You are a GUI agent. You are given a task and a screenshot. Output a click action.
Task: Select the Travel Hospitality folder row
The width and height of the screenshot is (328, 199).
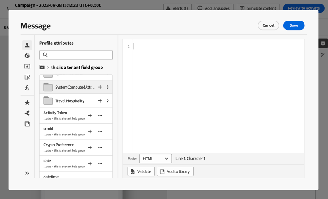tap(76, 101)
